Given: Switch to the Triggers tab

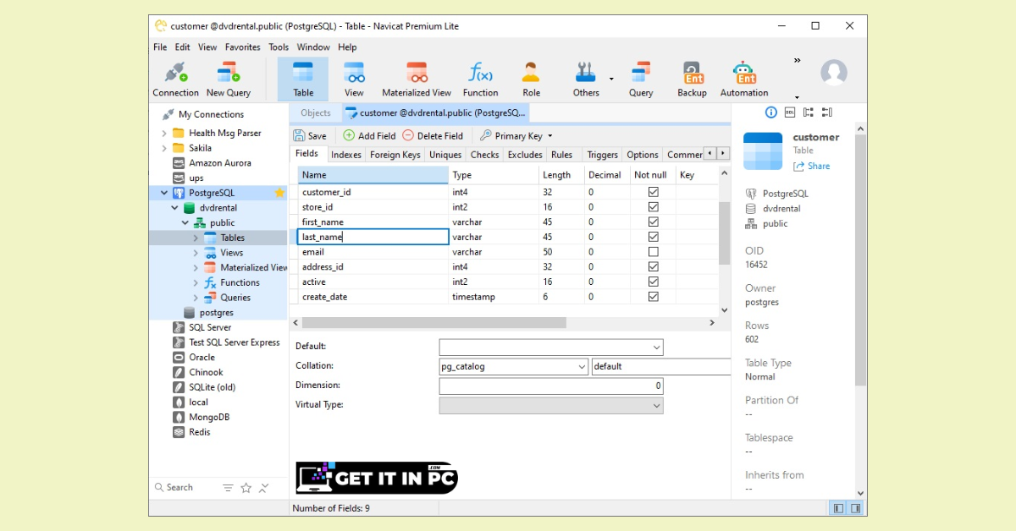Looking at the screenshot, I should pos(602,155).
